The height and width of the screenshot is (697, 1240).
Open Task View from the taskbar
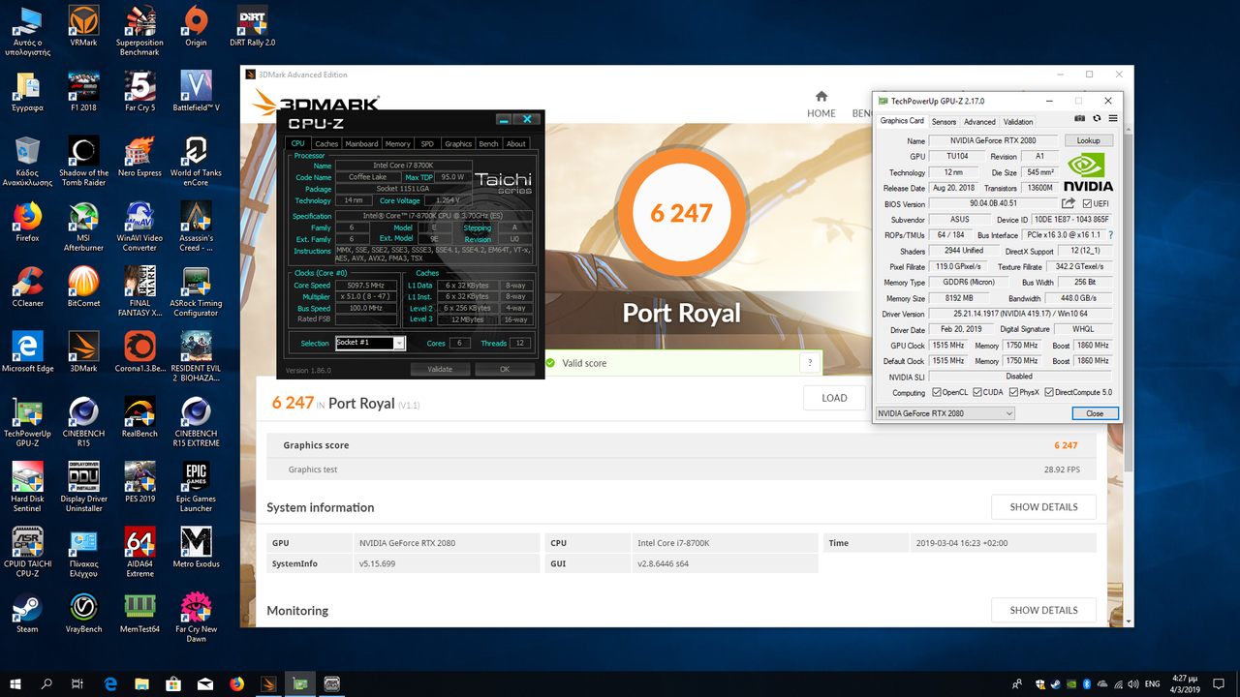(x=77, y=683)
